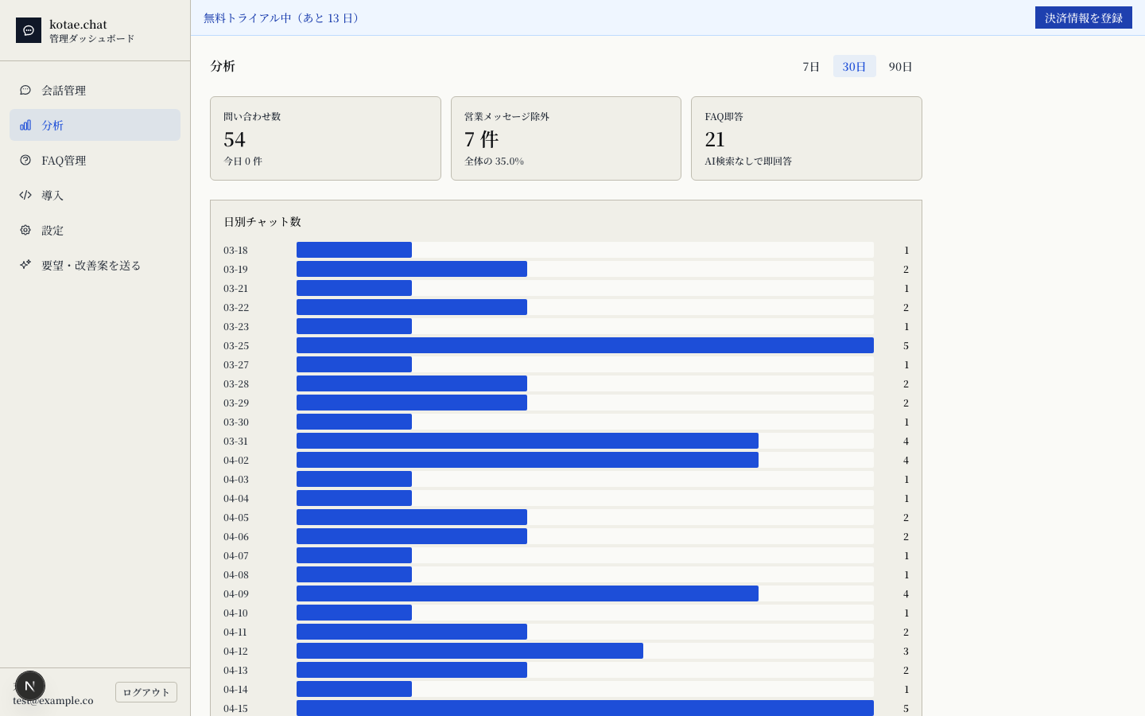Viewport: 1145px width, 716px height.
Task: Click the 04-12 bar in 日別チャット数
Action: (x=470, y=651)
